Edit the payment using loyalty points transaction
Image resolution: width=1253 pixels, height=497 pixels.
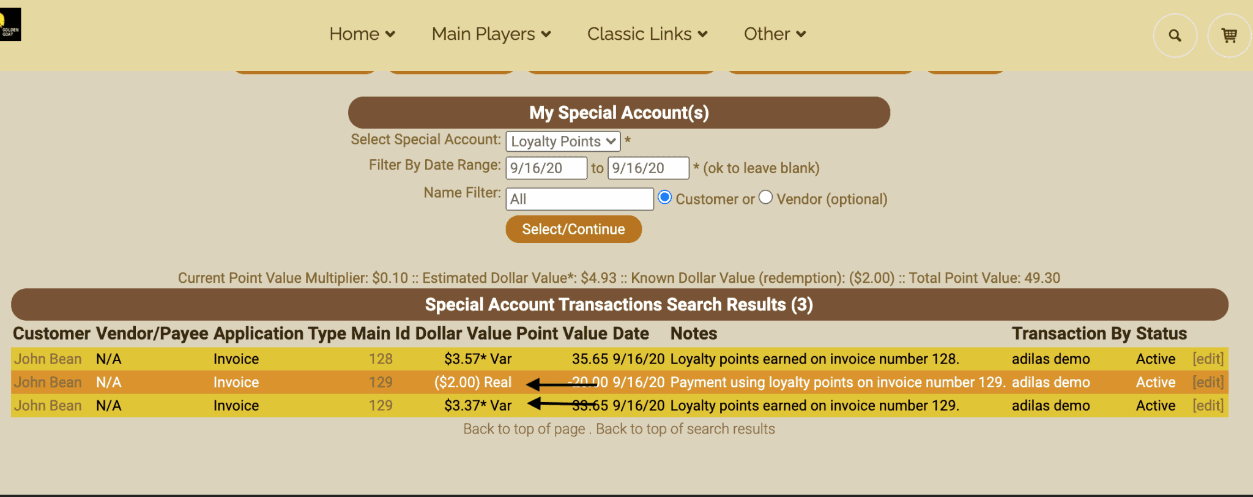pos(1208,383)
